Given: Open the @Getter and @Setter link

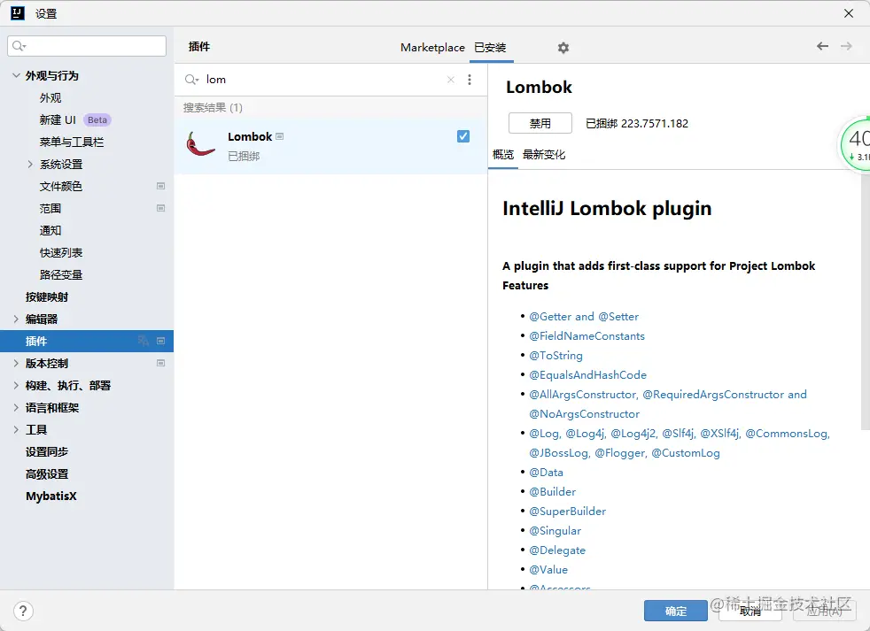Looking at the screenshot, I should (584, 317).
